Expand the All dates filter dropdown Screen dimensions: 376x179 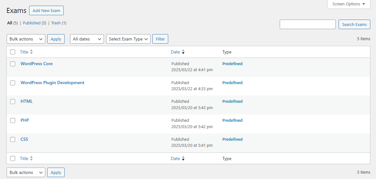87,39
